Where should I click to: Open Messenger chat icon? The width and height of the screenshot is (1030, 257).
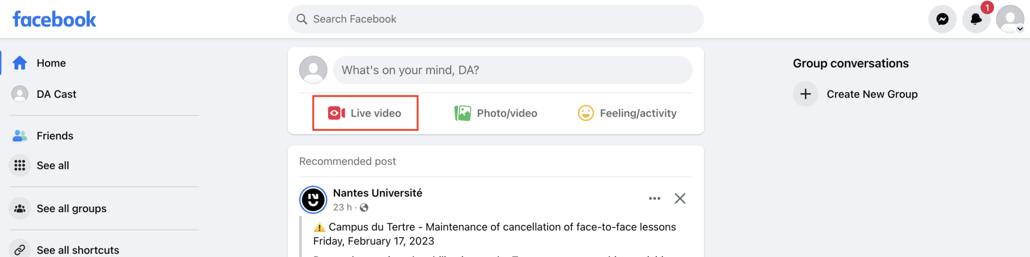tap(942, 19)
